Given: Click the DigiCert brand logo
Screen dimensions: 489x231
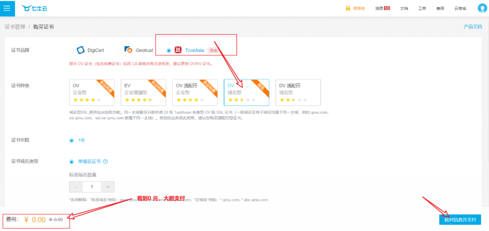Looking at the screenshot, I should [81, 50].
